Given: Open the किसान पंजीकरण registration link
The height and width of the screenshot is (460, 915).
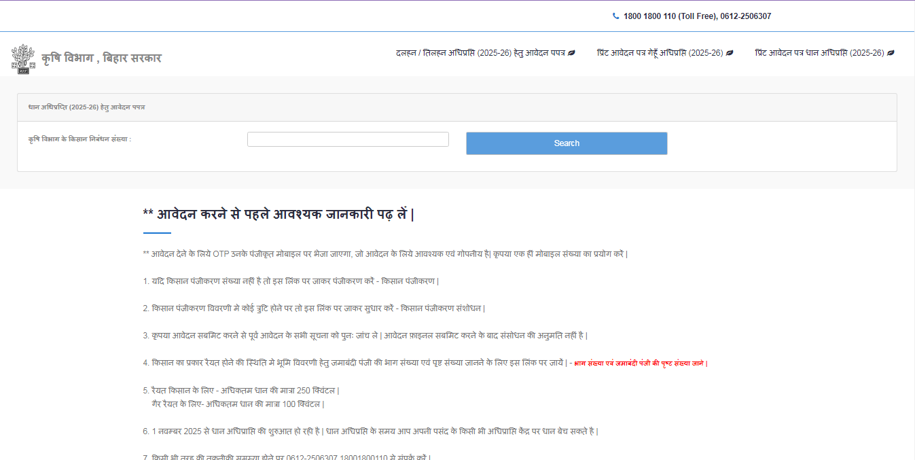Looking at the screenshot, I should pos(408,281).
